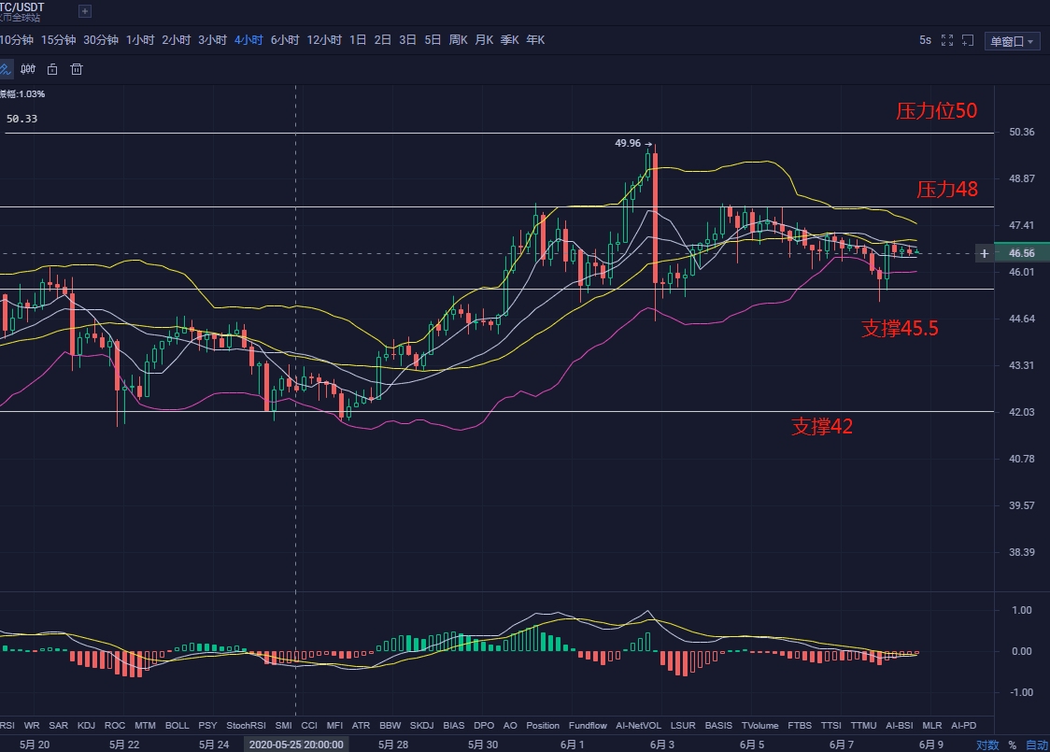Image resolution: width=1050 pixels, height=752 pixels.
Task: Enable the DPO indicator
Action: [484, 725]
